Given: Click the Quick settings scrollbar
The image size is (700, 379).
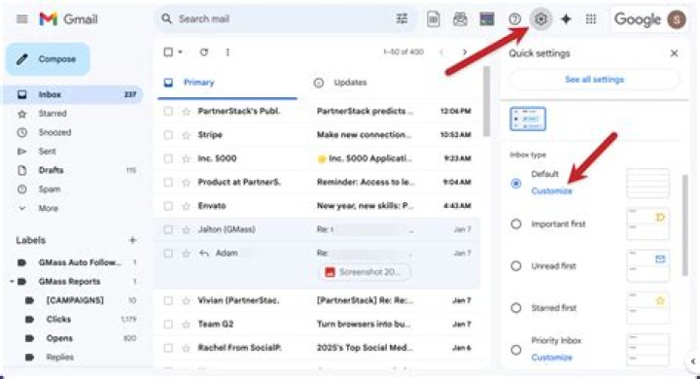Looking at the screenshot, I should 685,225.
